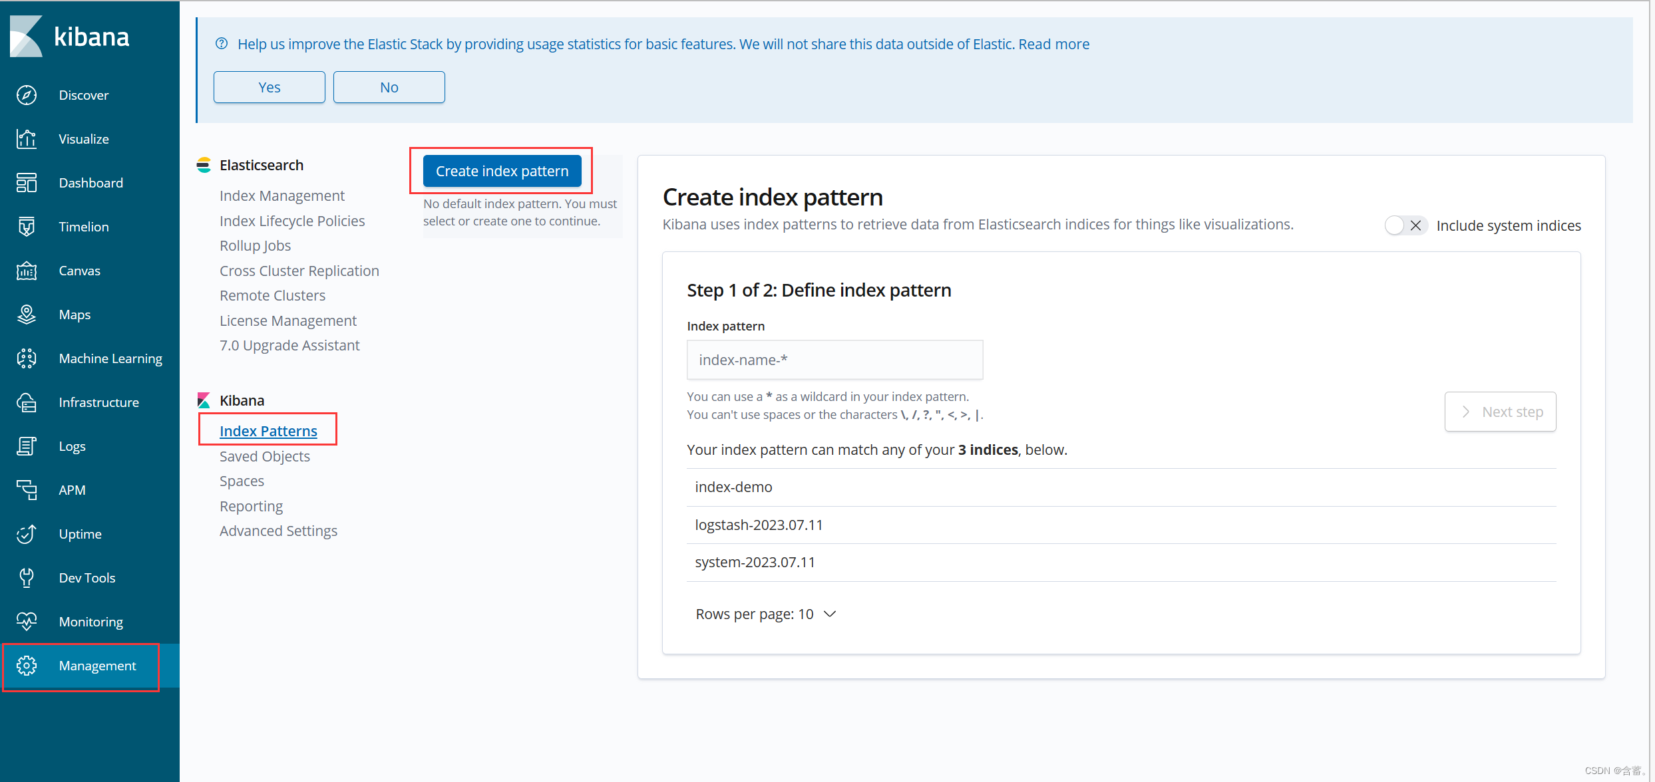Open the Canvas icon

27,271
